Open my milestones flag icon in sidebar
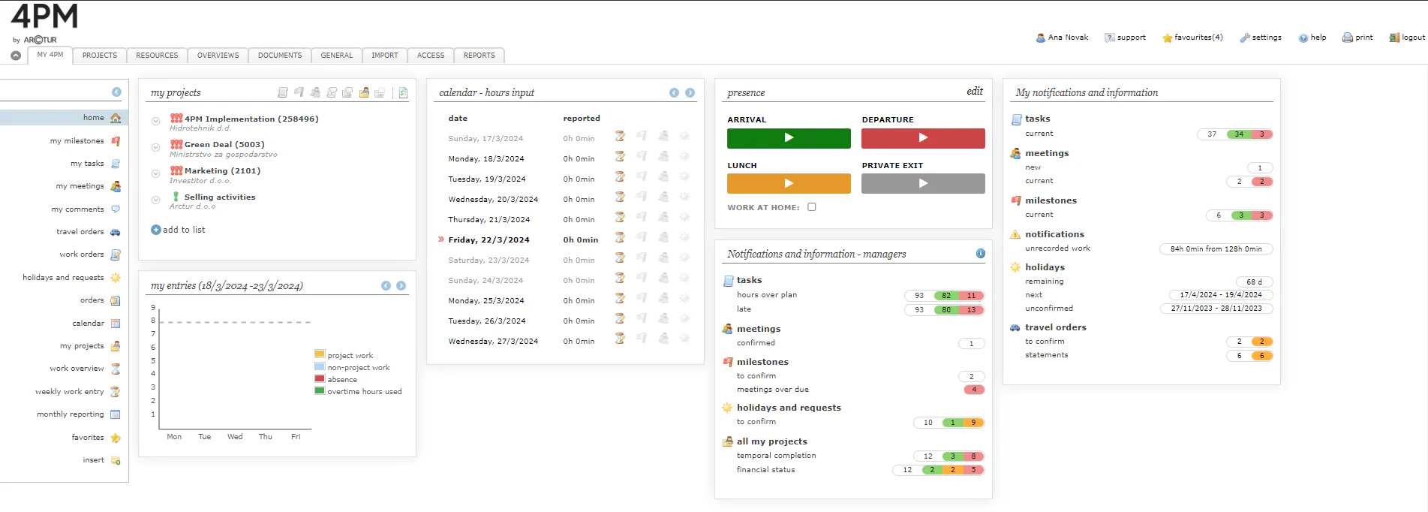 coord(116,141)
